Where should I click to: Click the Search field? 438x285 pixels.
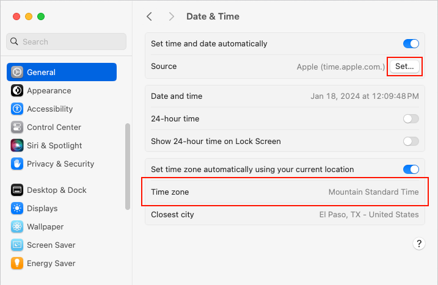point(66,41)
